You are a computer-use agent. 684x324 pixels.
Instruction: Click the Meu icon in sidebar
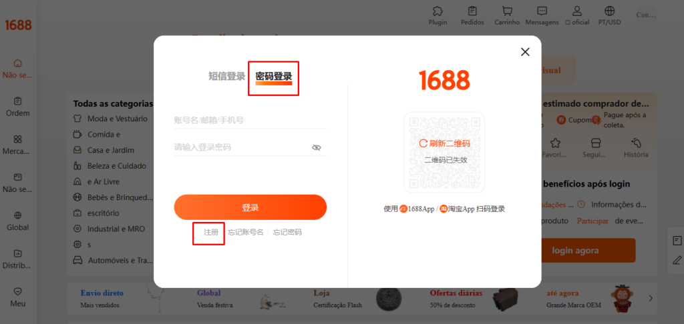pyautogui.click(x=18, y=291)
